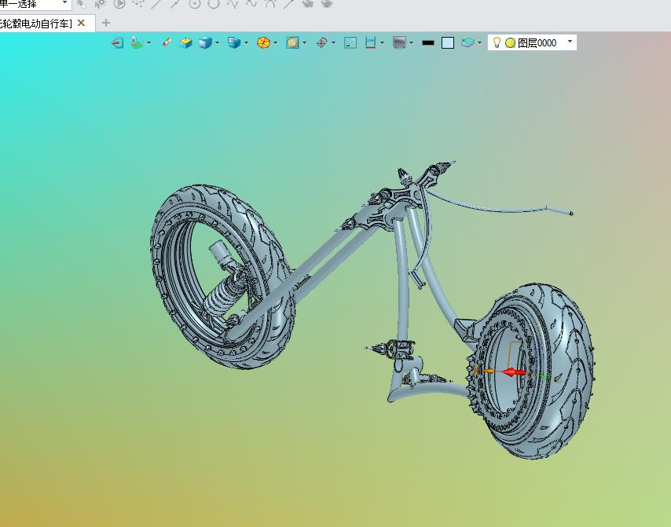Add a new tab with the plus button

pyautogui.click(x=106, y=24)
